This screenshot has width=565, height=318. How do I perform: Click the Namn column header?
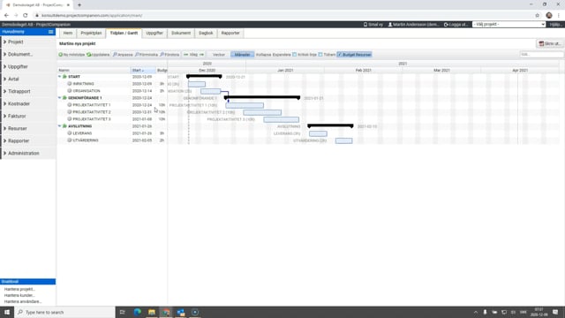pyautogui.click(x=94, y=71)
